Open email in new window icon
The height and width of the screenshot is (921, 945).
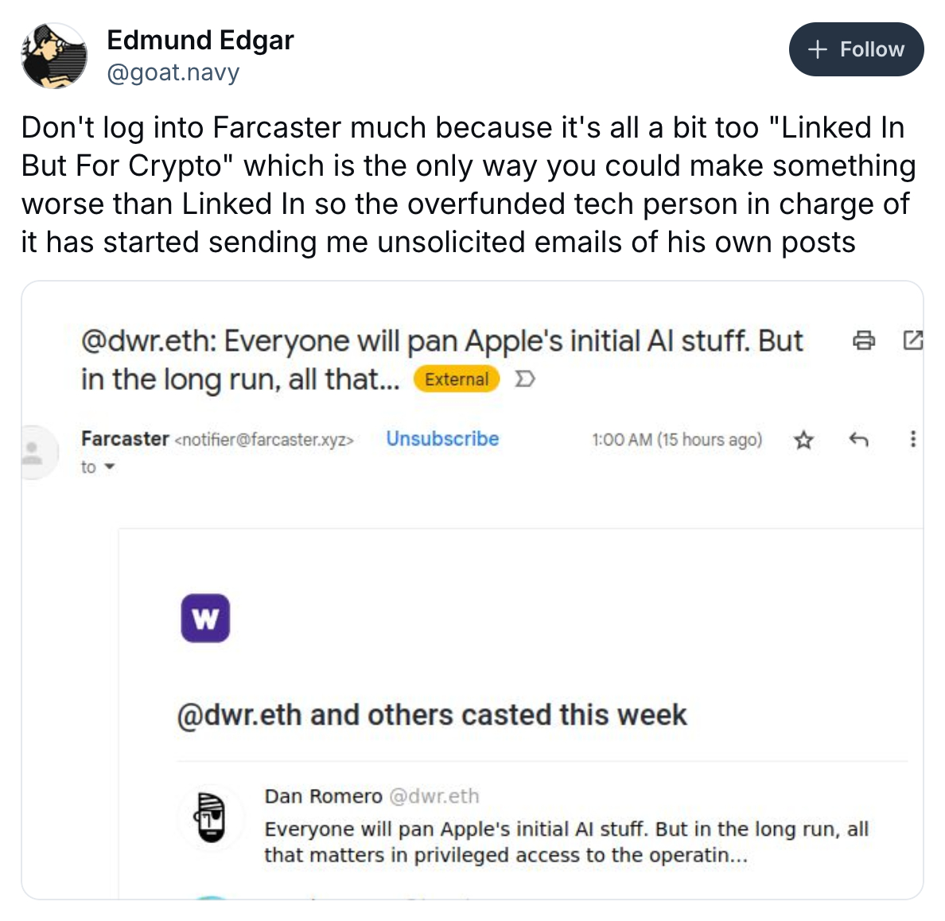913,341
